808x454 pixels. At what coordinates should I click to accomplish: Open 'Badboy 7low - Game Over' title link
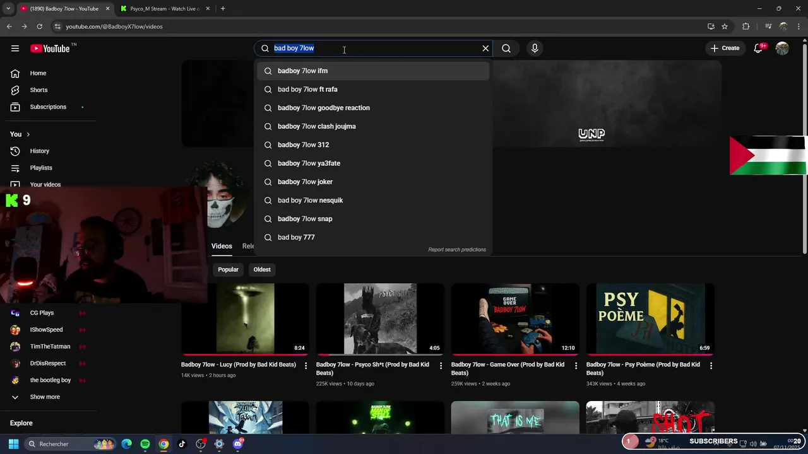tap(508, 368)
